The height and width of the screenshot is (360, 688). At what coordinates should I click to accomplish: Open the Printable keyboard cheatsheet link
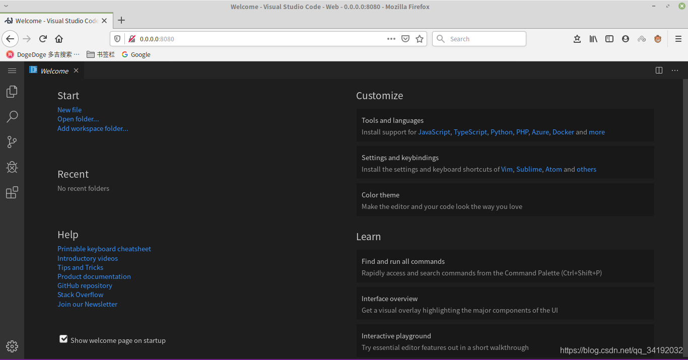click(104, 249)
